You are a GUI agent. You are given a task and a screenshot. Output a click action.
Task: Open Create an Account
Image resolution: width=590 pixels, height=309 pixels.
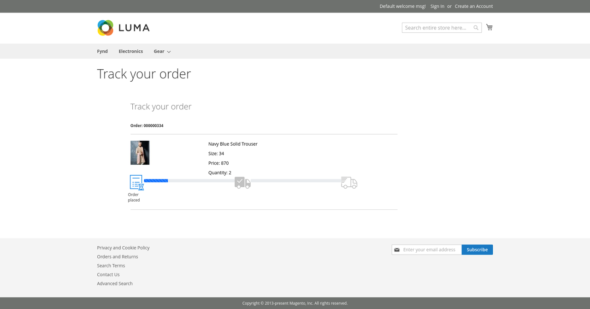pos(474,6)
